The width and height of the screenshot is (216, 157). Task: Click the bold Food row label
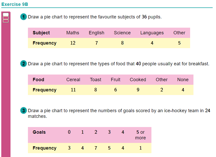coord(38,80)
